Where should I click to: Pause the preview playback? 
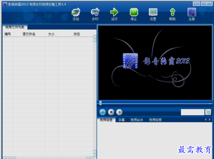pyautogui.click(x=111, y=112)
